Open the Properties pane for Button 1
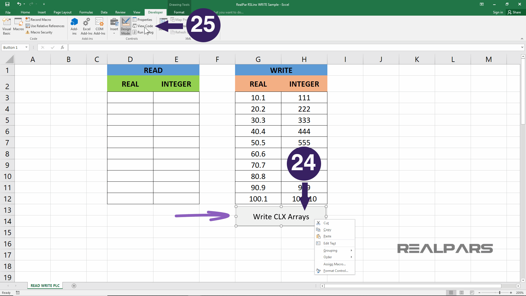This screenshot has height=296, width=526. [x=144, y=19]
